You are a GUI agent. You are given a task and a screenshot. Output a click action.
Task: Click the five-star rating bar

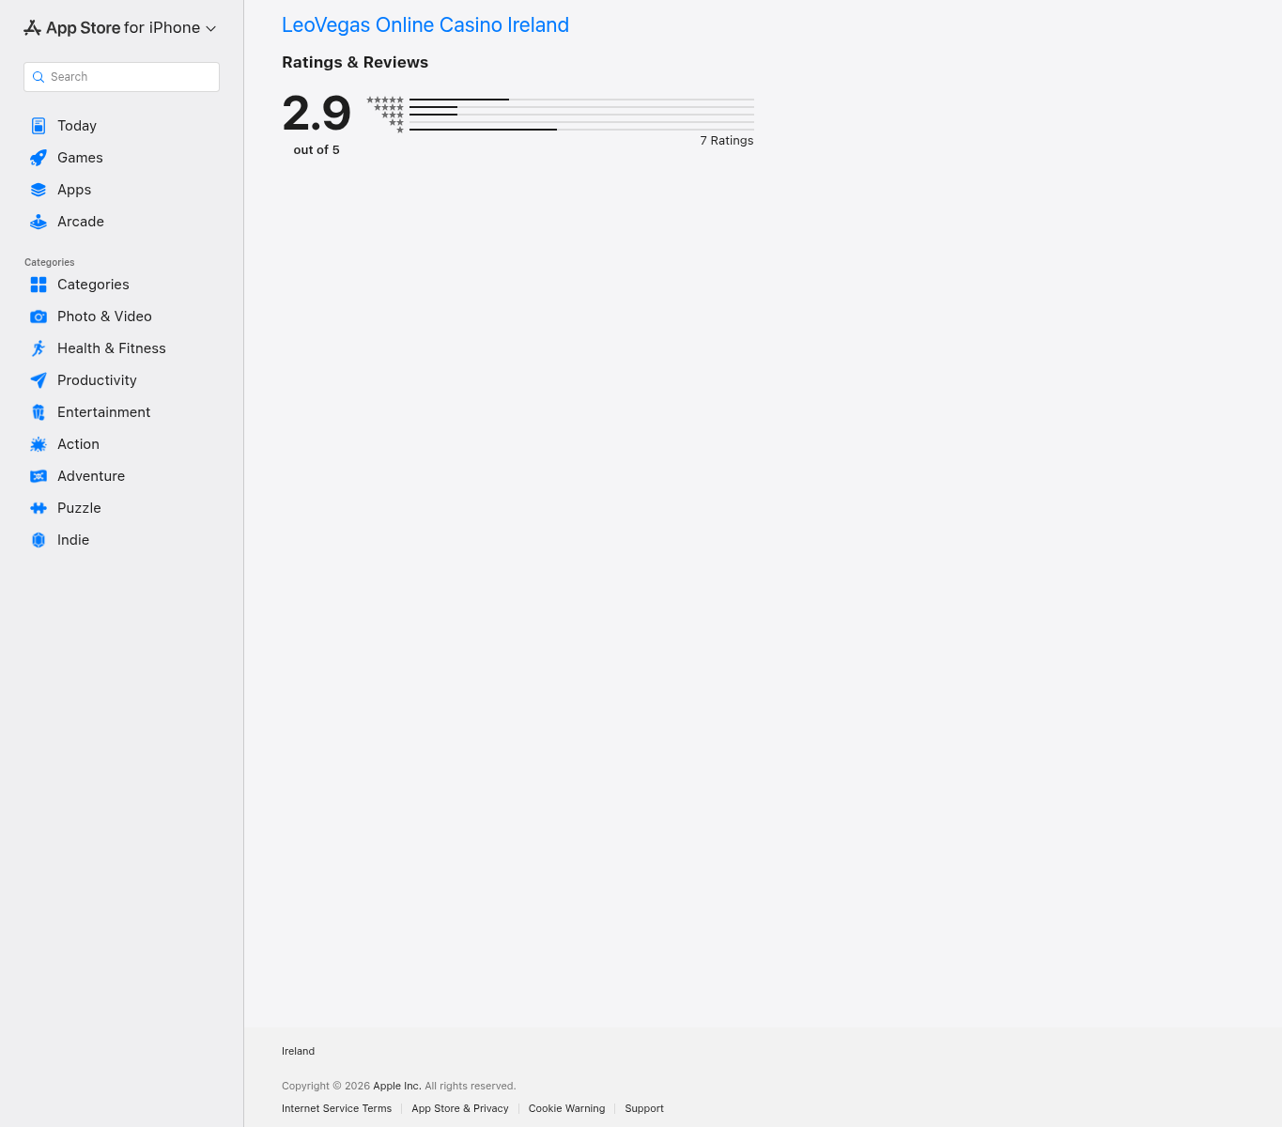pos(581,100)
